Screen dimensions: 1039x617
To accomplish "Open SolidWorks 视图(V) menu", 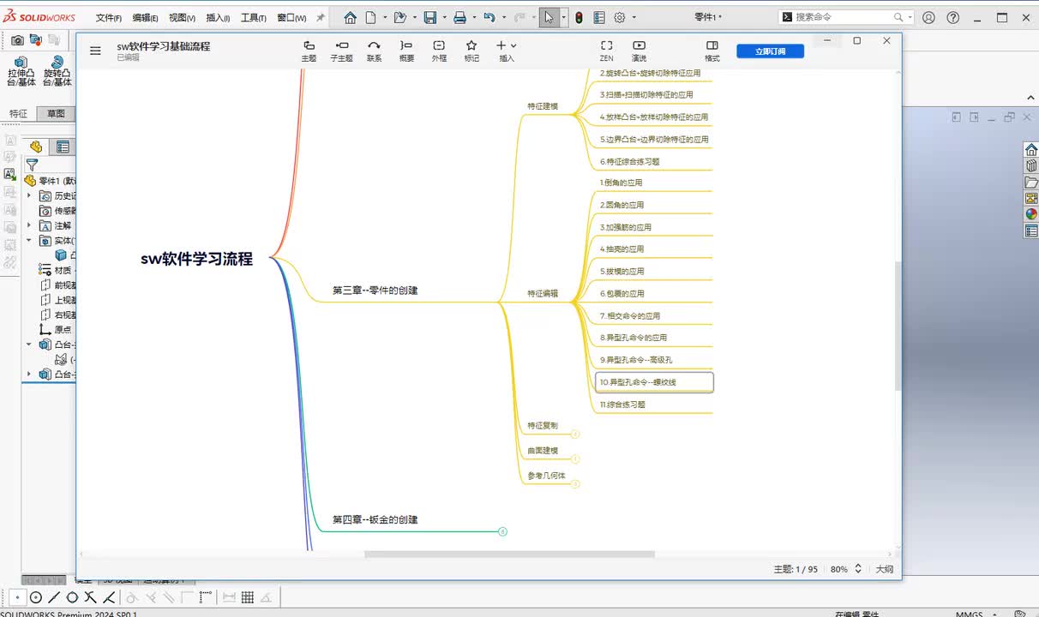I will tap(182, 17).
